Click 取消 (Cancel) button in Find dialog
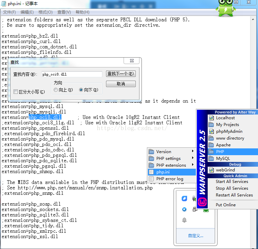This screenshot has width=258, height=249. 121,84
